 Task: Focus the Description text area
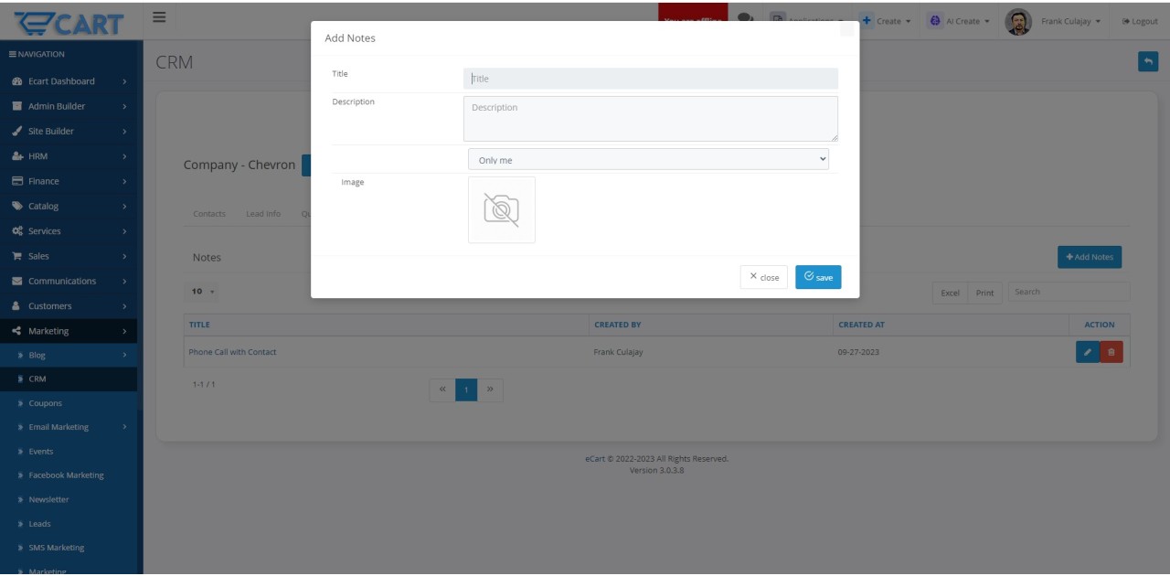(651, 119)
